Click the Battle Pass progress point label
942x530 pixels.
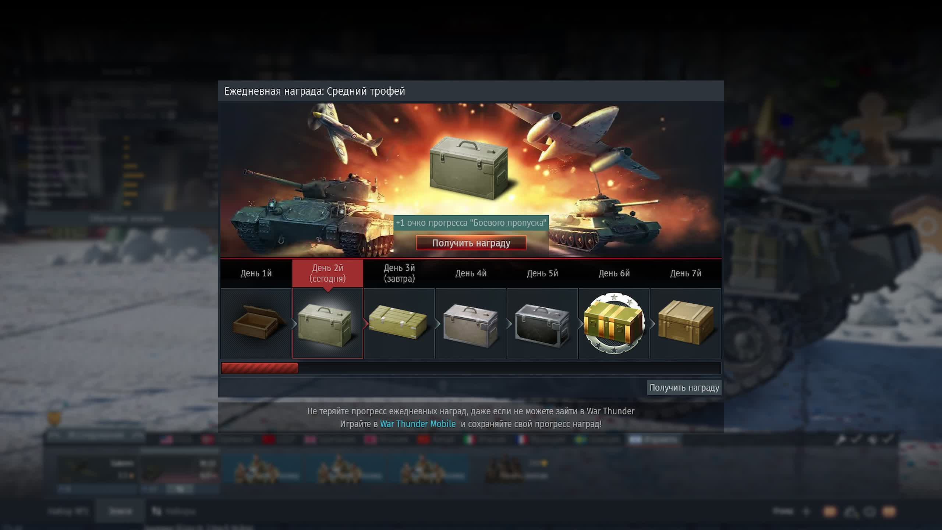click(471, 223)
